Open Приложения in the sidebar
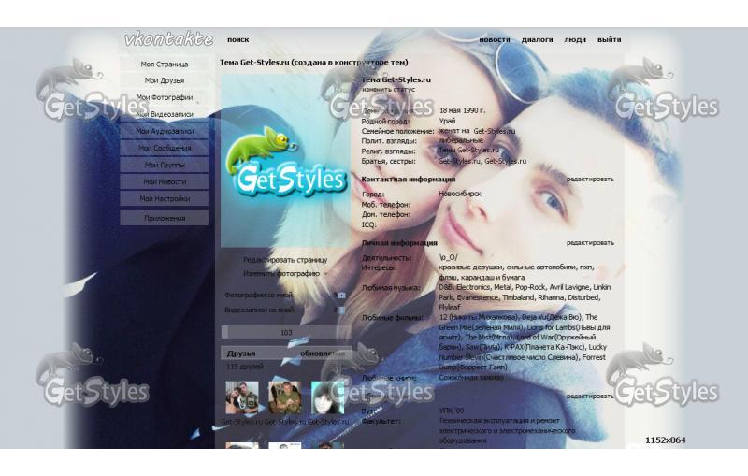 point(165,218)
